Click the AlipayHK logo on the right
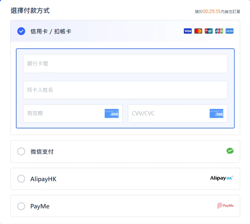Image resolution: width=250 pixels, height=224 pixels. click(222, 178)
